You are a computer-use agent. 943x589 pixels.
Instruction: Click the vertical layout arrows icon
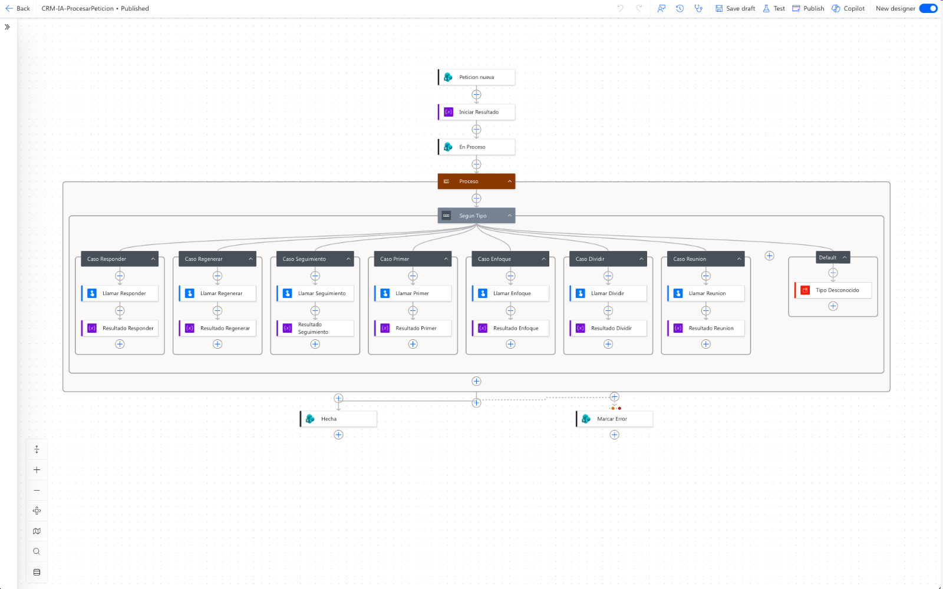(x=37, y=449)
